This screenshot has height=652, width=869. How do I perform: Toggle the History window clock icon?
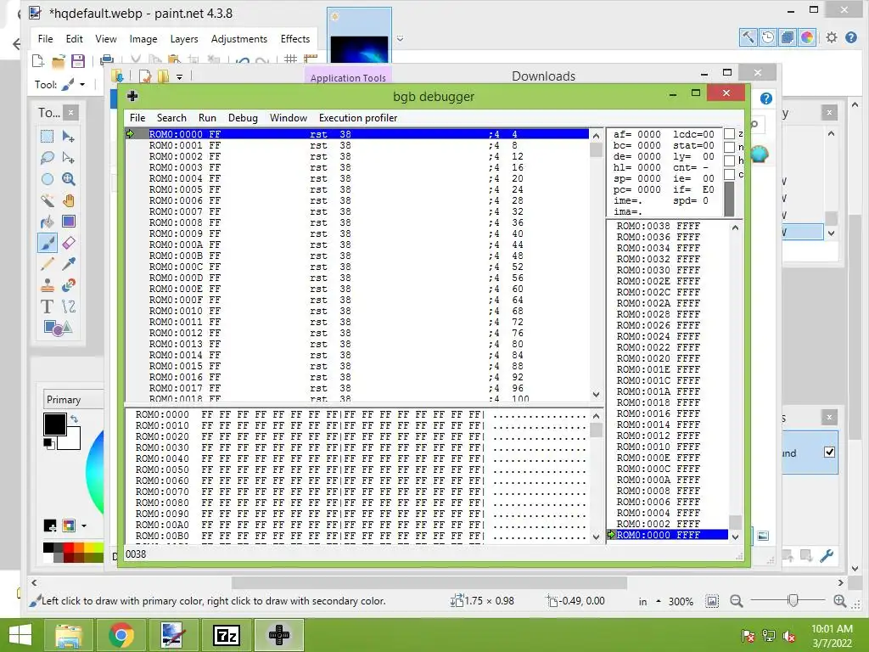(767, 37)
